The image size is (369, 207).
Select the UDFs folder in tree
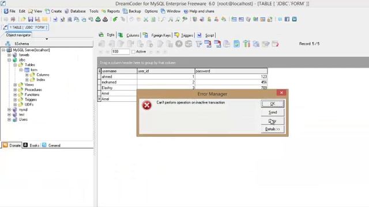[29, 105]
